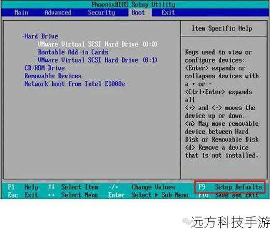The image size is (270, 232).
Task: Click help text 'Keys used to view or'
Action: point(218,52)
